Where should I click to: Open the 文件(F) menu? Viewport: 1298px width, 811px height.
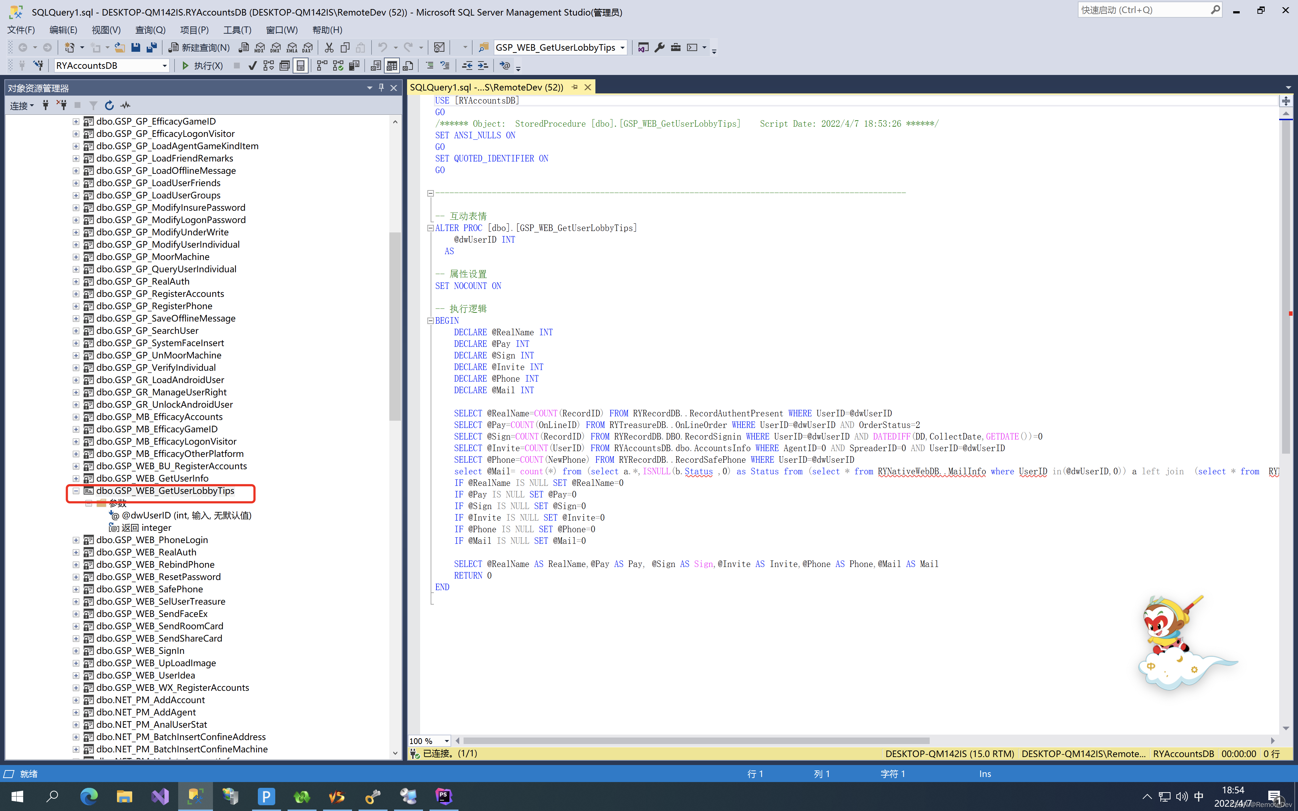pyautogui.click(x=21, y=30)
